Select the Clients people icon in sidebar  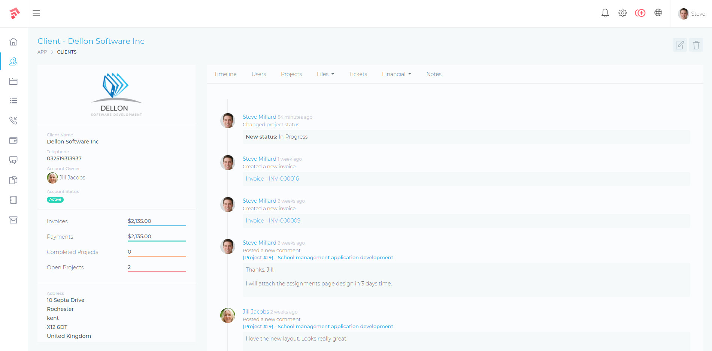click(x=13, y=61)
